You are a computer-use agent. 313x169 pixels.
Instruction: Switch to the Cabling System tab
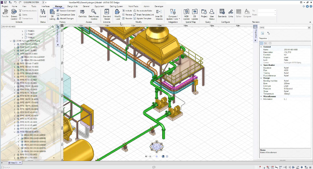(117, 6)
